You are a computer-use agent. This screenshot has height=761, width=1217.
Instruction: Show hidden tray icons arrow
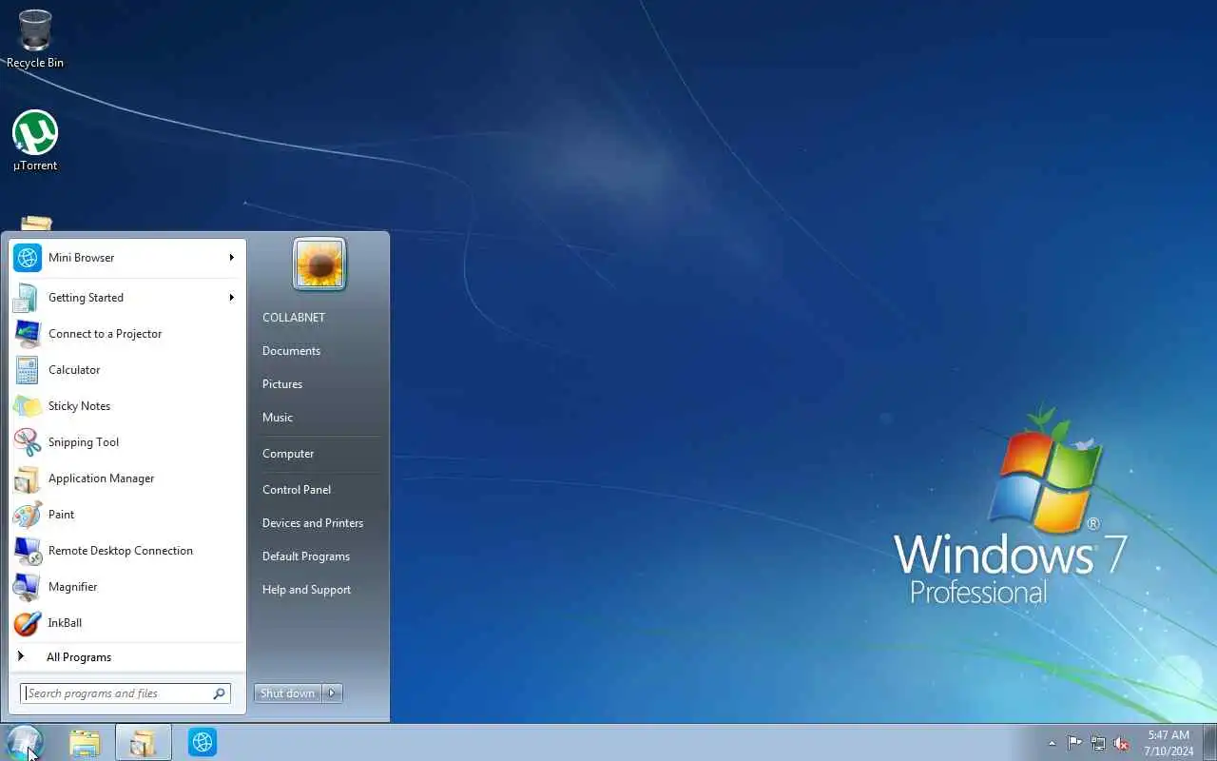(x=1052, y=743)
